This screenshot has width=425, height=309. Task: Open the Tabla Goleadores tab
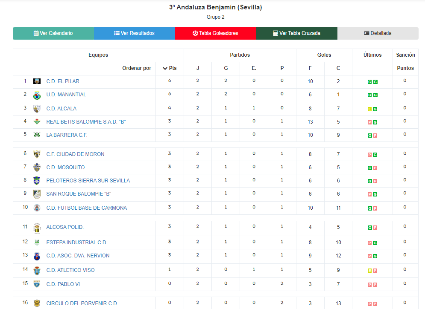[x=215, y=33]
